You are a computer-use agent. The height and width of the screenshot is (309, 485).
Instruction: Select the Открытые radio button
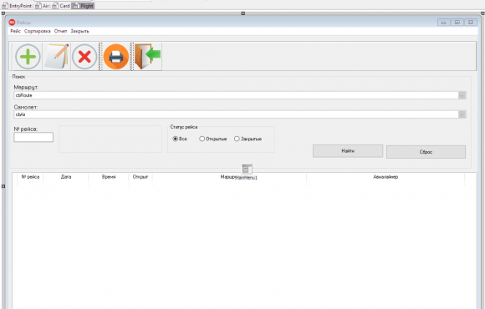click(x=202, y=139)
